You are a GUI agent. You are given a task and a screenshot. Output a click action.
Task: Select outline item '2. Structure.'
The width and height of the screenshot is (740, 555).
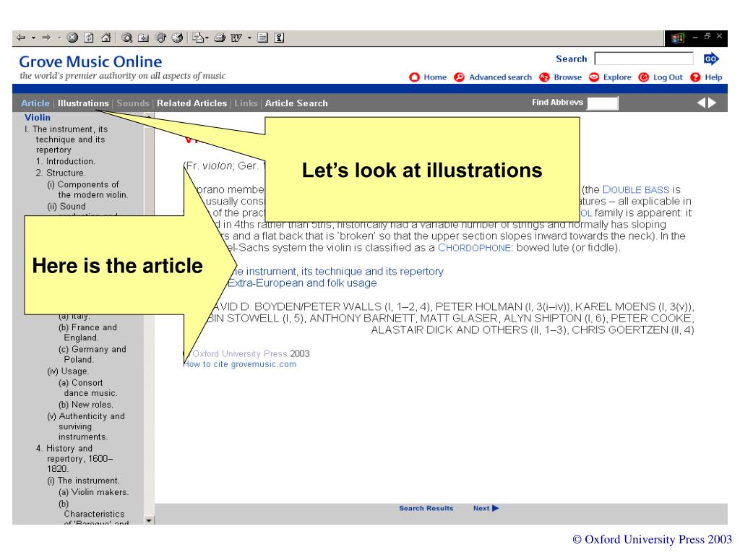[61, 173]
